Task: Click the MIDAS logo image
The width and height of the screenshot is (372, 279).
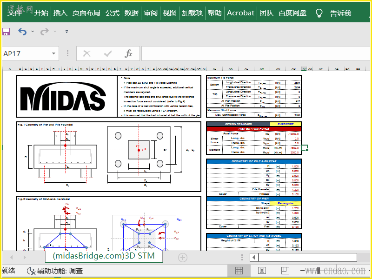Action: tap(63, 97)
